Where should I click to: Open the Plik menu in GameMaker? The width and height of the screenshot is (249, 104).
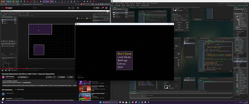(x=113, y=3)
